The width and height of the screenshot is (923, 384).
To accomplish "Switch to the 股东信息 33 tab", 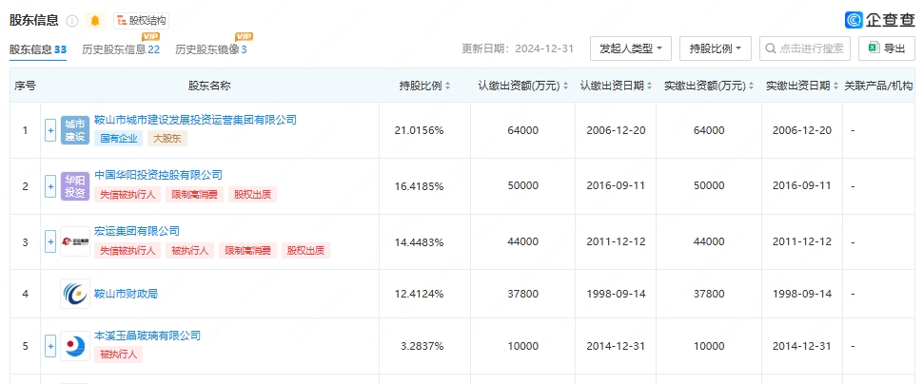I will (38, 49).
